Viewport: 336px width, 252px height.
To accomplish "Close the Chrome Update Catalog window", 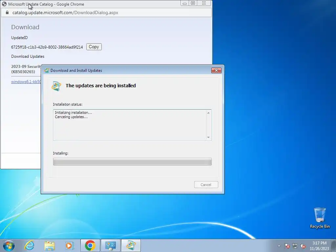I will (x=204, y=3).
